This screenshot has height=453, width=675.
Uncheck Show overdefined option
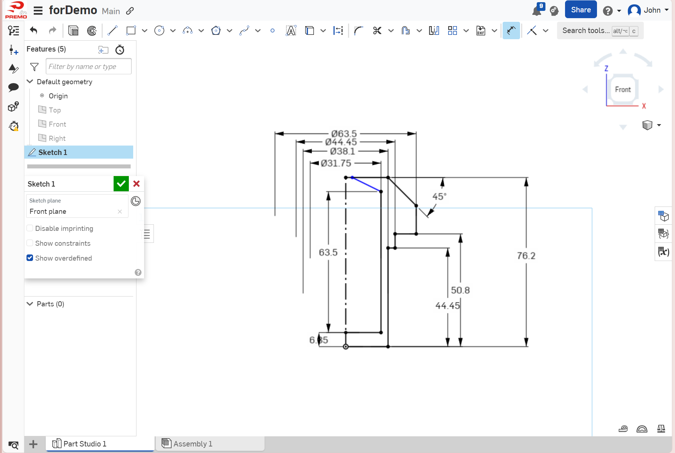(30, 258)
